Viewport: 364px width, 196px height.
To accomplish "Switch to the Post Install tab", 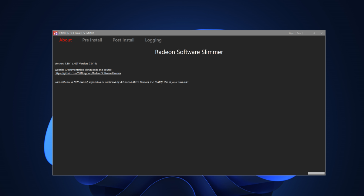I will tap(123, 40).
